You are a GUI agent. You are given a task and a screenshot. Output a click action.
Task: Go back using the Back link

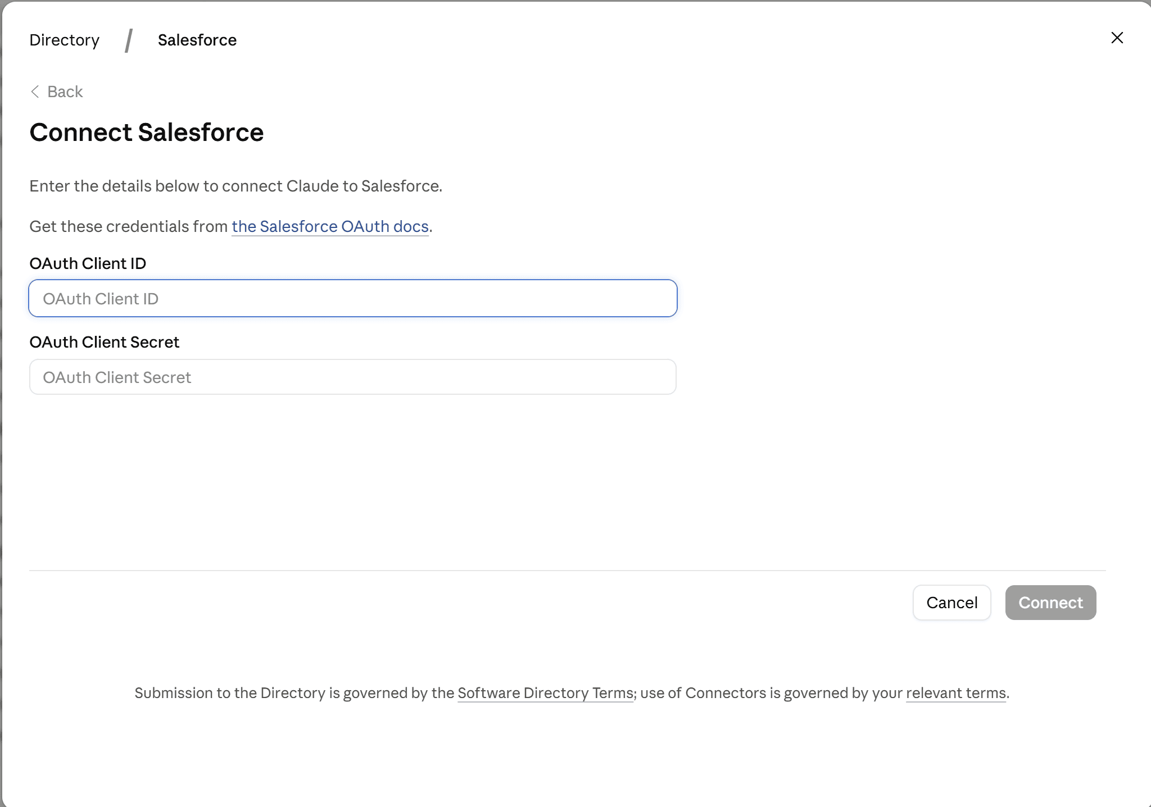[57, 92]
